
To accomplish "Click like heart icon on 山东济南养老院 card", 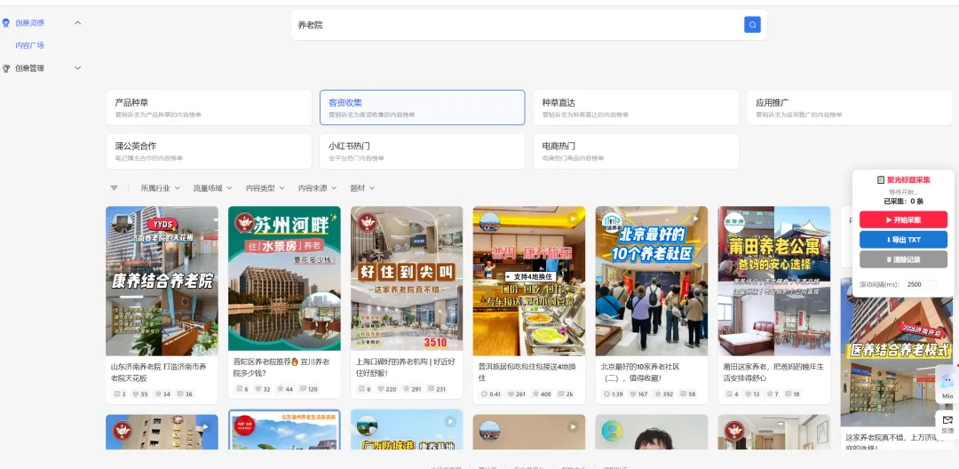I will click(x=136, y=393).
